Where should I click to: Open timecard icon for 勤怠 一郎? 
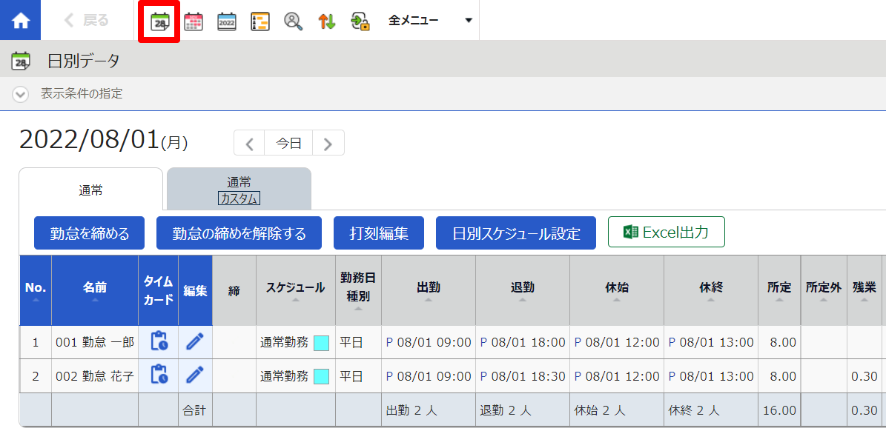point(159,341)
